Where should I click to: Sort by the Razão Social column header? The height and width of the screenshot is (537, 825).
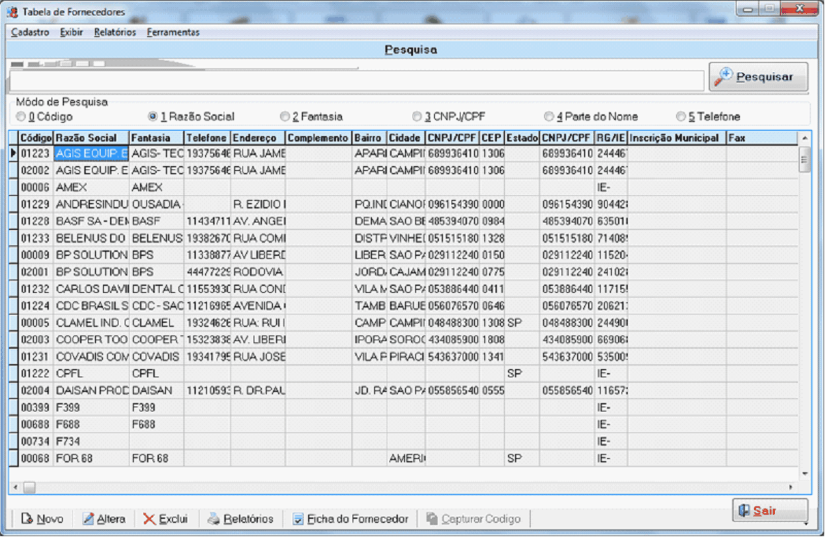click(x=91, y=138)
